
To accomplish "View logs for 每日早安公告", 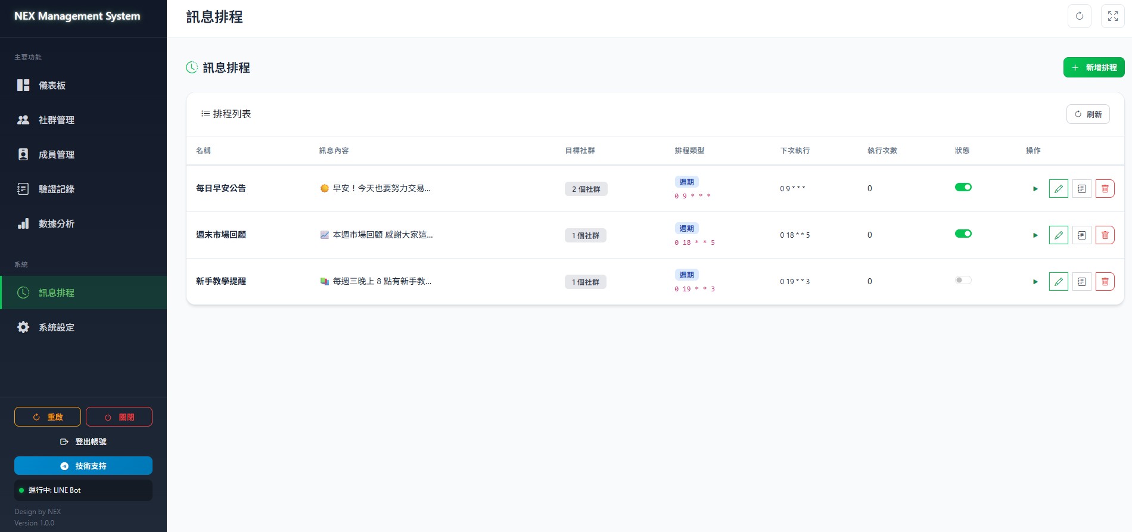I will click(x=1081, y=189).
